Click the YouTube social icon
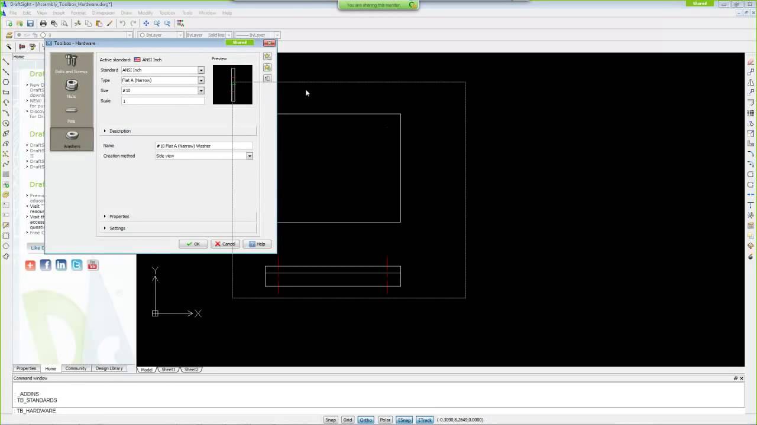This screenshot has height=425, width=757. point(92,266)
